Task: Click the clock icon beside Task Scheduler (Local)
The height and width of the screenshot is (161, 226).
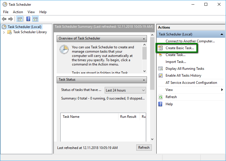Action: tap(4, 27)
